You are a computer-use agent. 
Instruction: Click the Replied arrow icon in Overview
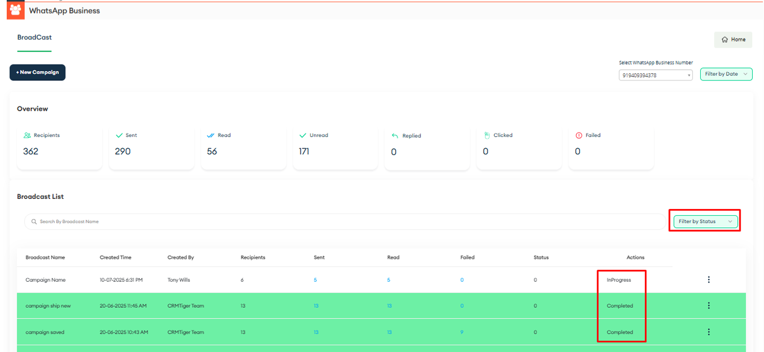tap(395, 136)
